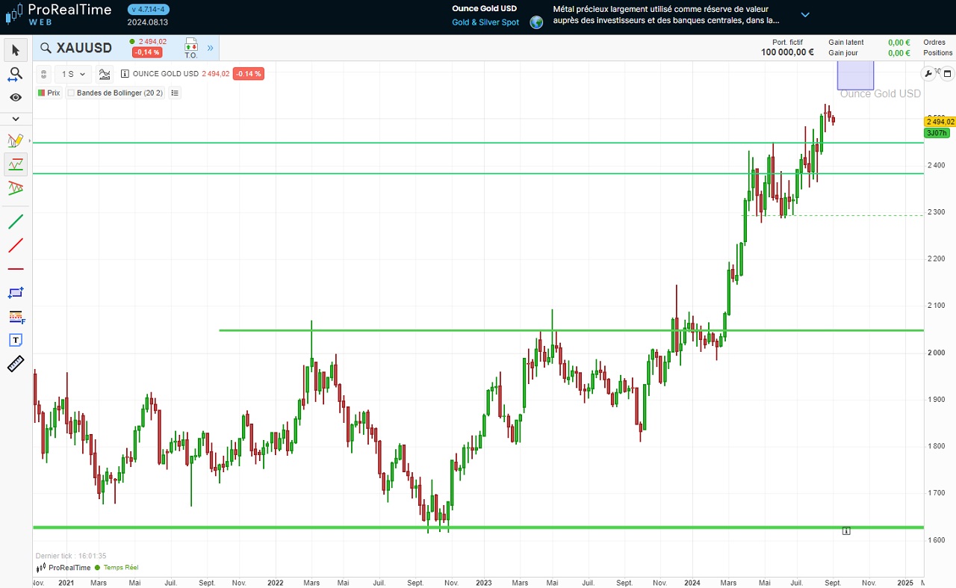The image size is (956, 588).
Task: Click the Gain jour value
Action: pyautogui.click(x=899, y=53)
